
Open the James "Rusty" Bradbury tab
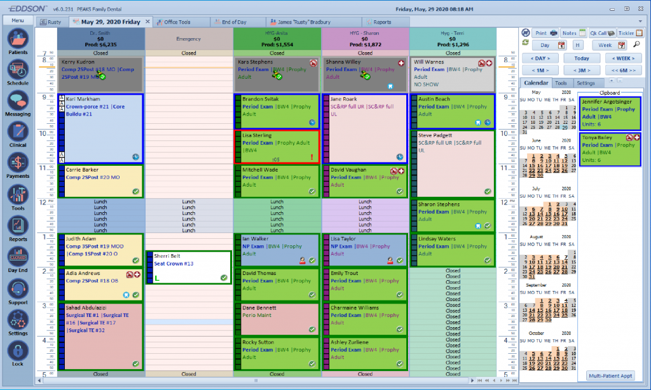point(304,22)
